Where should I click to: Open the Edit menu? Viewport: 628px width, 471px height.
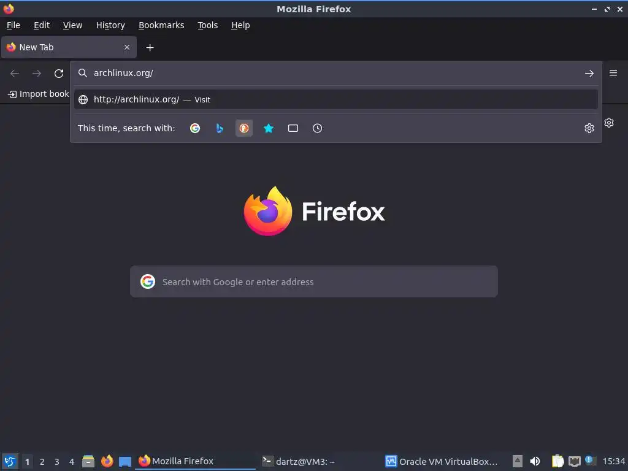[x=42, y=25]
